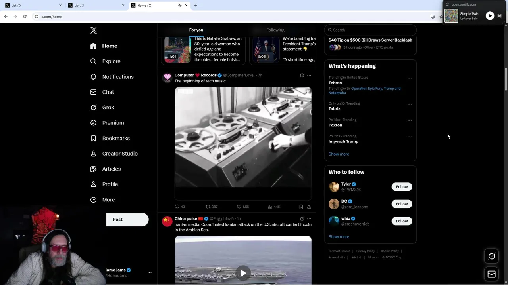Reload the page in browser

25,17
